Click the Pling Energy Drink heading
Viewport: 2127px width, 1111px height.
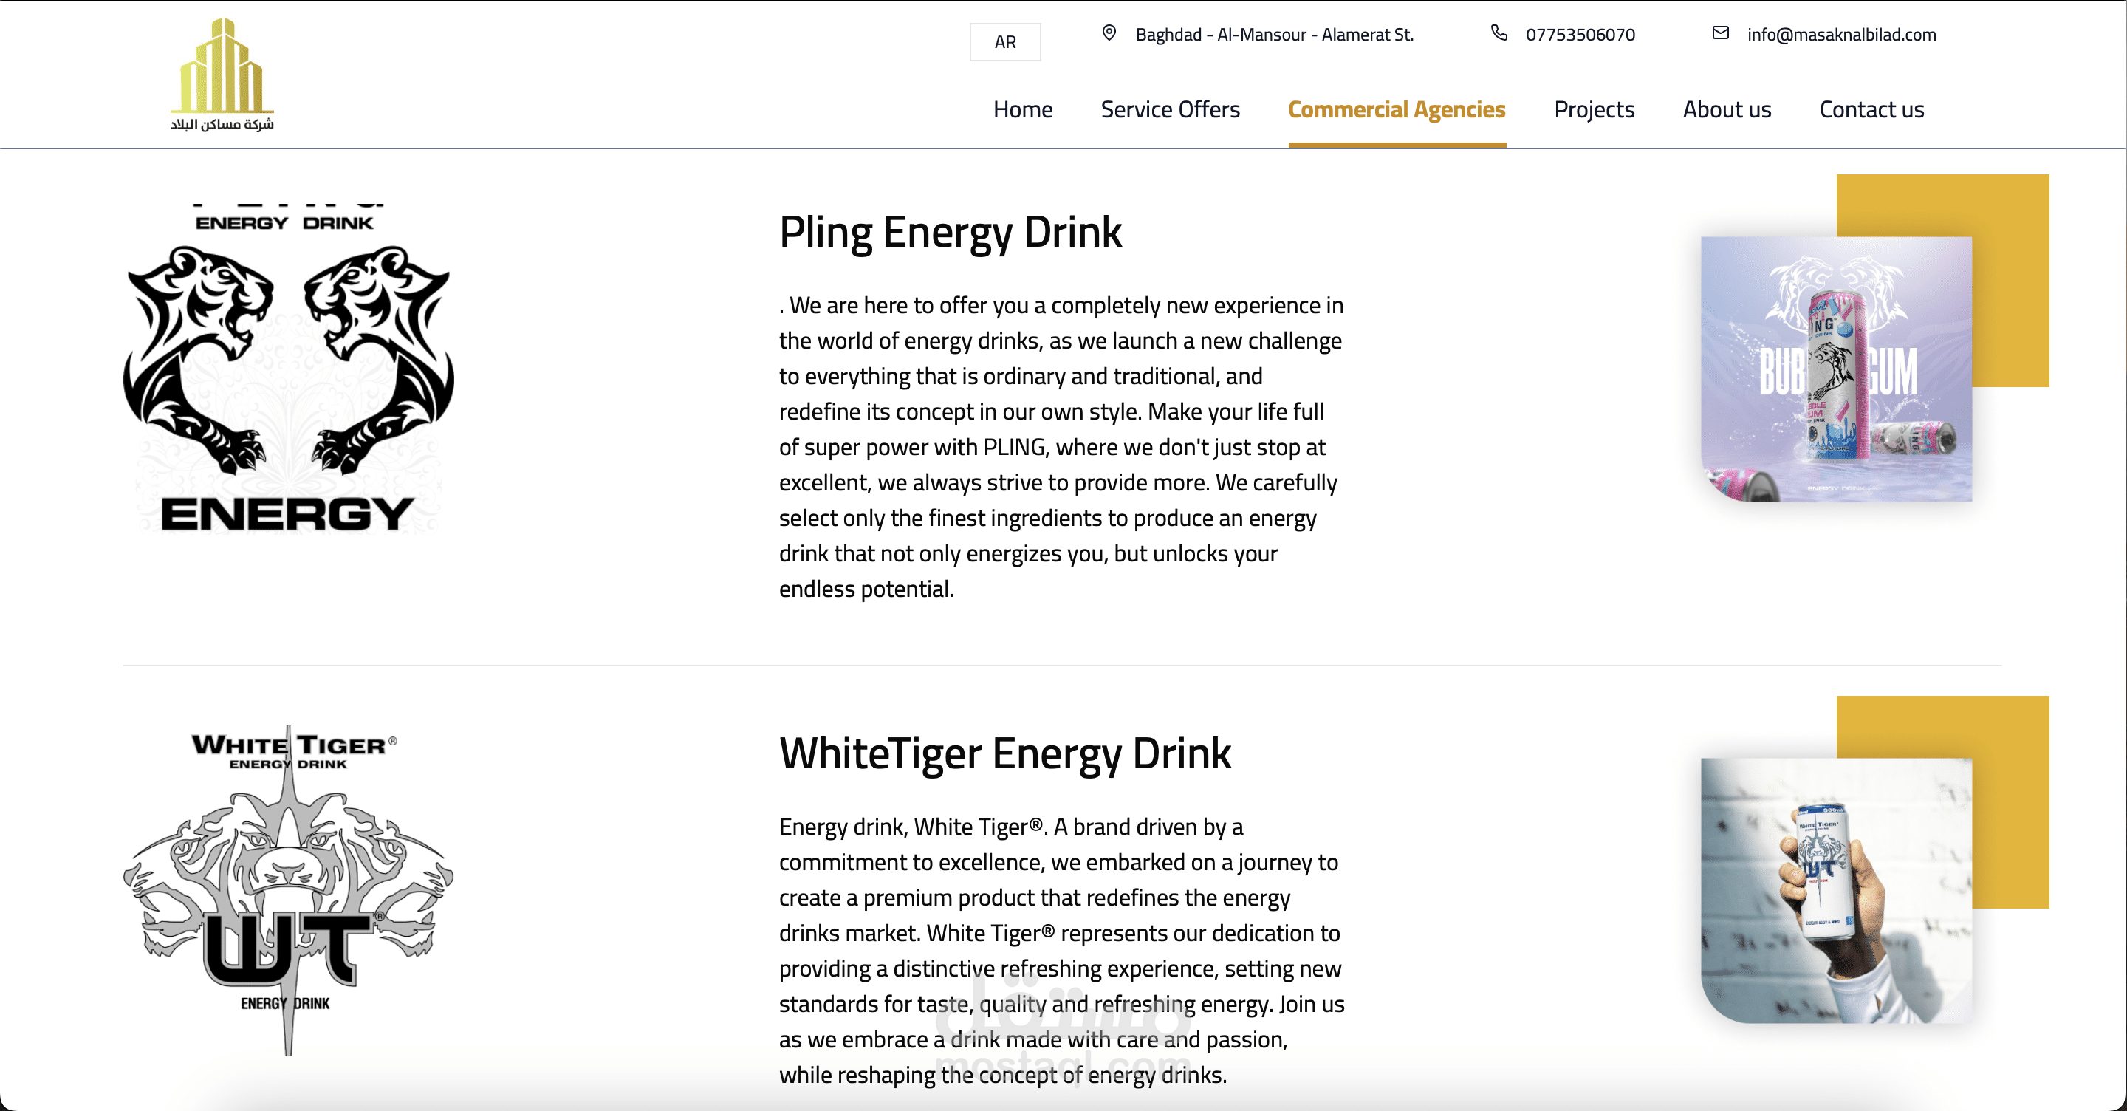(950, 232)
